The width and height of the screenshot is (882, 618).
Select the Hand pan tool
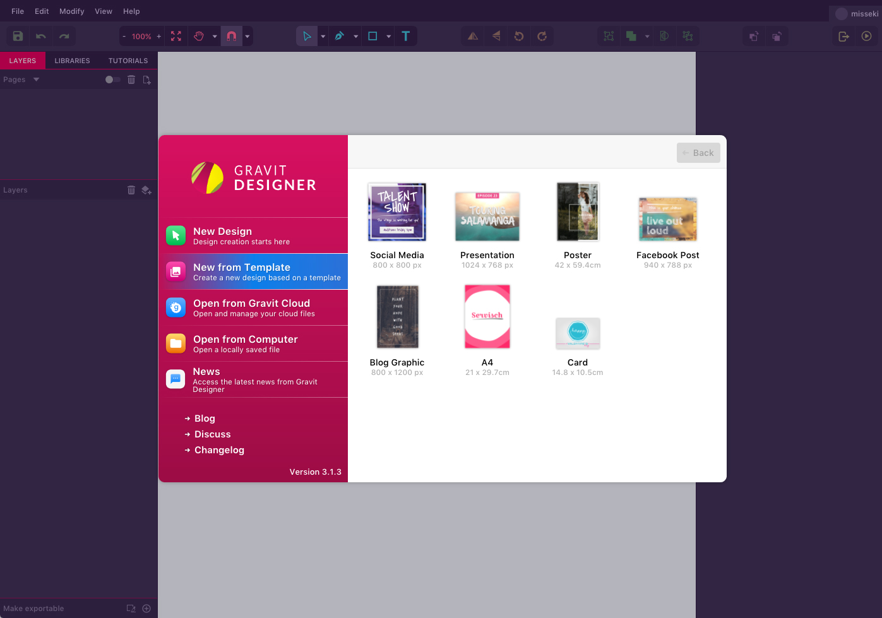click(x=199, y=37)
